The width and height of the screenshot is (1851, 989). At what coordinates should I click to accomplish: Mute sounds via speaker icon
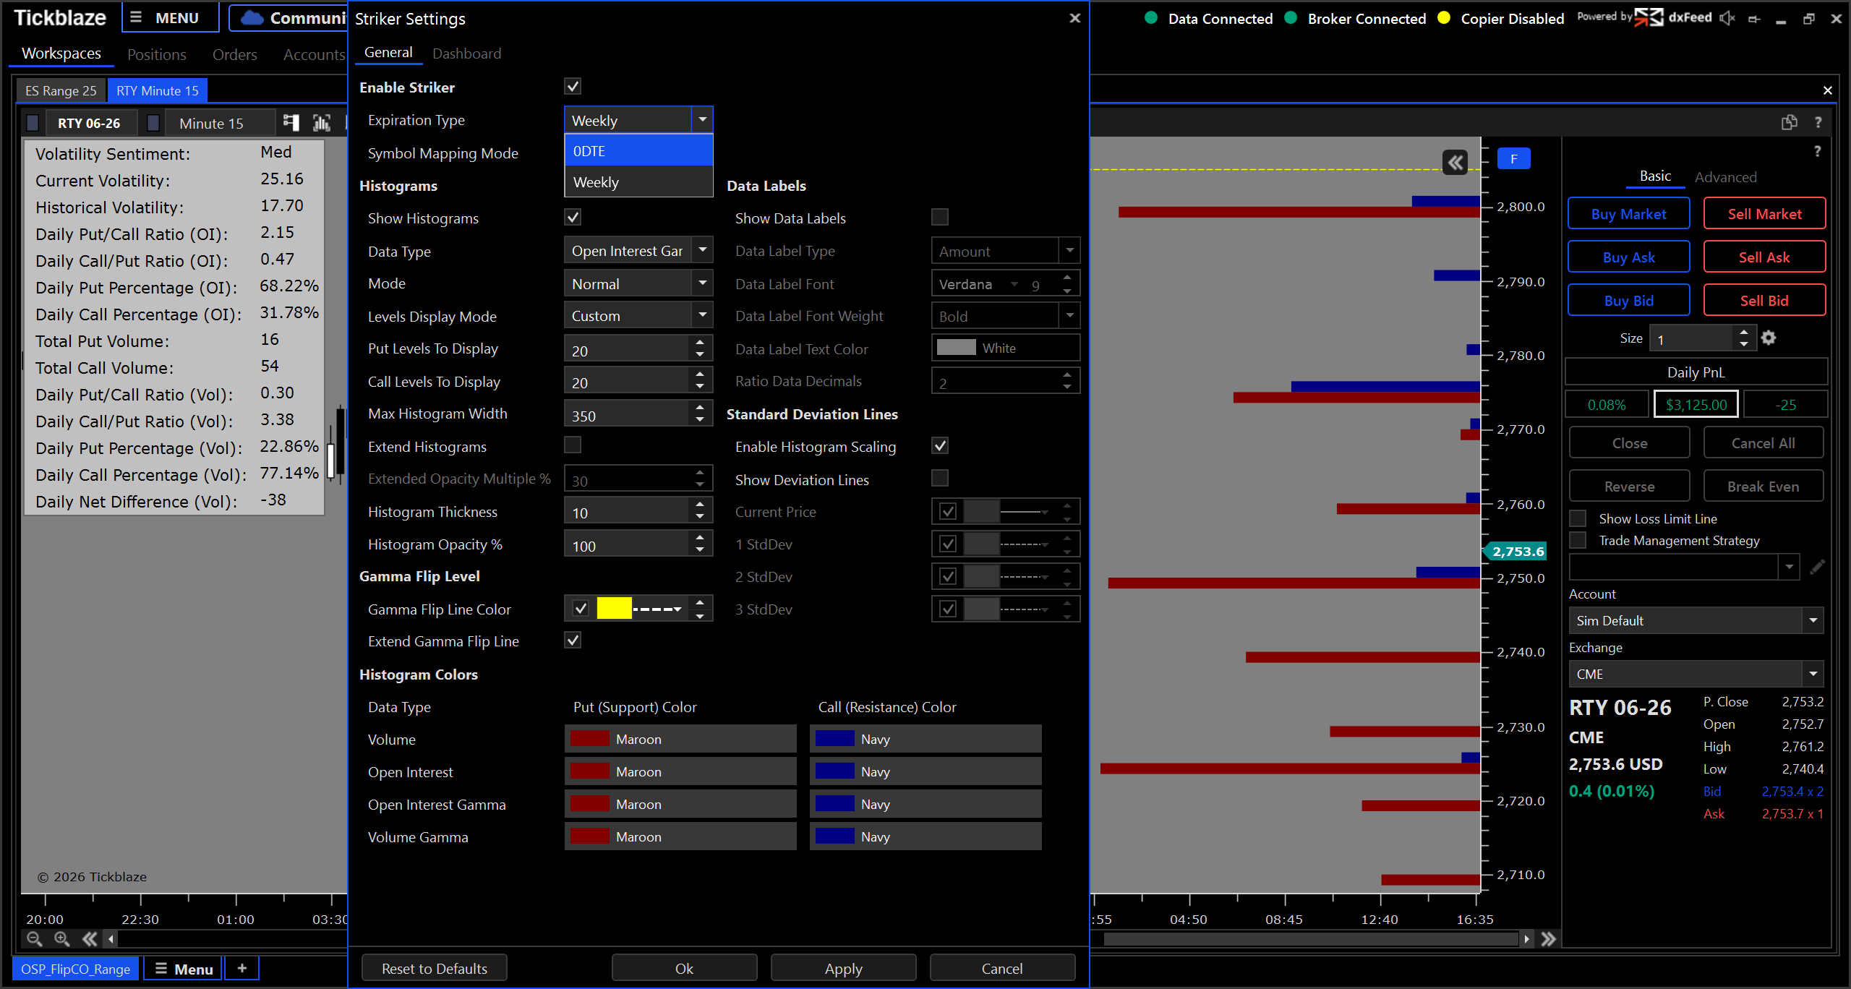tap(1727, 19)
